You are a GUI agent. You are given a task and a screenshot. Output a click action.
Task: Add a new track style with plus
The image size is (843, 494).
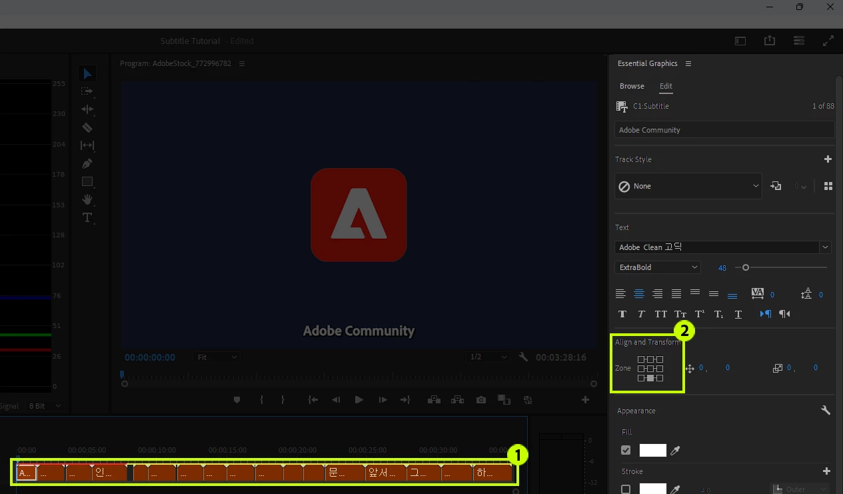point(828,159)
